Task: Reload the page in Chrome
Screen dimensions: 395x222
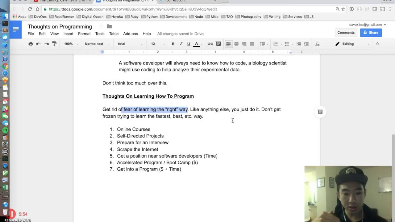Action: point(30,9)
